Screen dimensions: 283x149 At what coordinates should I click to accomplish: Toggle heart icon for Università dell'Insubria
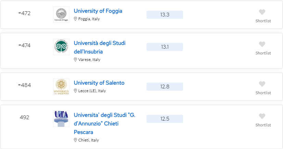[x=262, y=44]
